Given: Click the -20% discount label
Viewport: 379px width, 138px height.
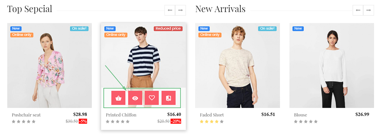Looking at the screenshot, I should coord(176,121).
